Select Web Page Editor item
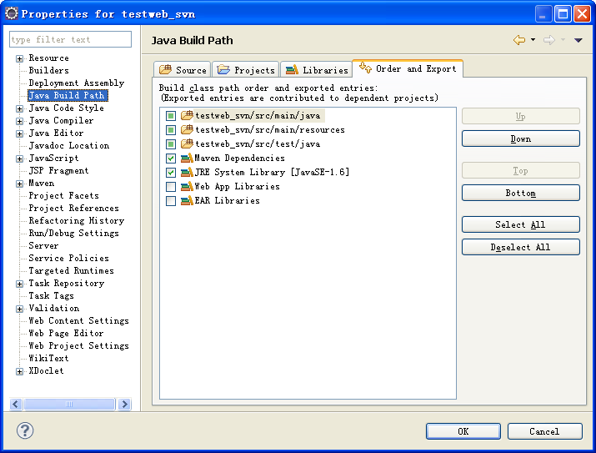 point(66,333)
